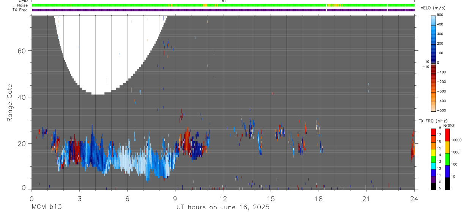Image resolution: width=466 pixels, height=215 pixels.
Task: Click the 'Noise' row label at top
Action: (x=23, y=5)
